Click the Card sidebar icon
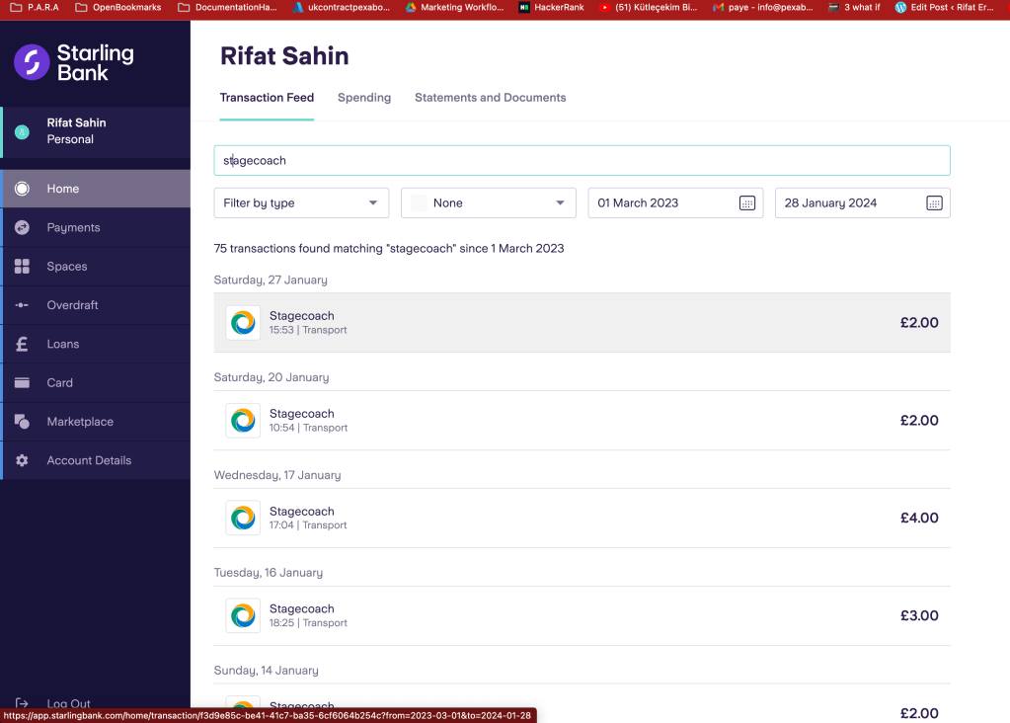 click(22, 383)
